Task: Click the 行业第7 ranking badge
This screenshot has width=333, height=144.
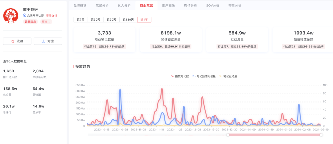Action: pos(237,46)
